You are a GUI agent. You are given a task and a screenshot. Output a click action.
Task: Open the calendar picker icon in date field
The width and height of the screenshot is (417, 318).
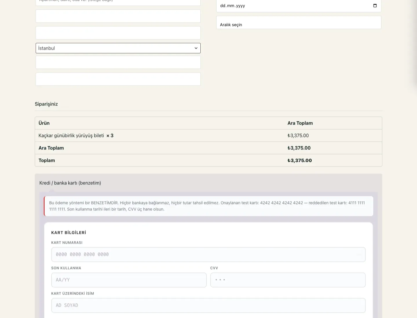pos(375,5)
